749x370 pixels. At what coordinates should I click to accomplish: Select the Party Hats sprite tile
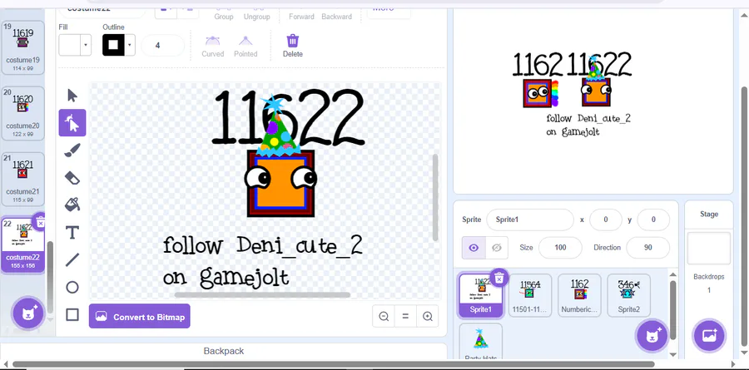(x=480, y=342)
